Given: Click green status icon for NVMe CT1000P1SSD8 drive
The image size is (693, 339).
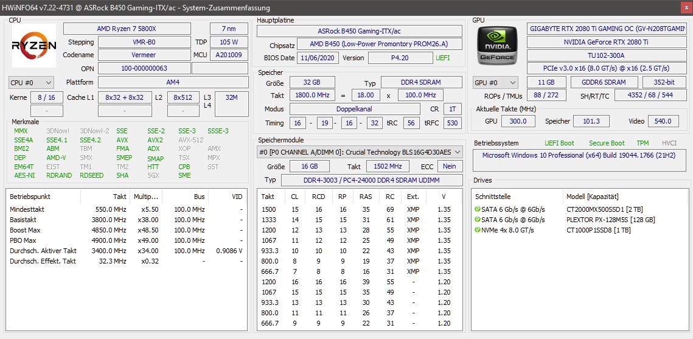Looking at the screenshot, I should point(478,230).
